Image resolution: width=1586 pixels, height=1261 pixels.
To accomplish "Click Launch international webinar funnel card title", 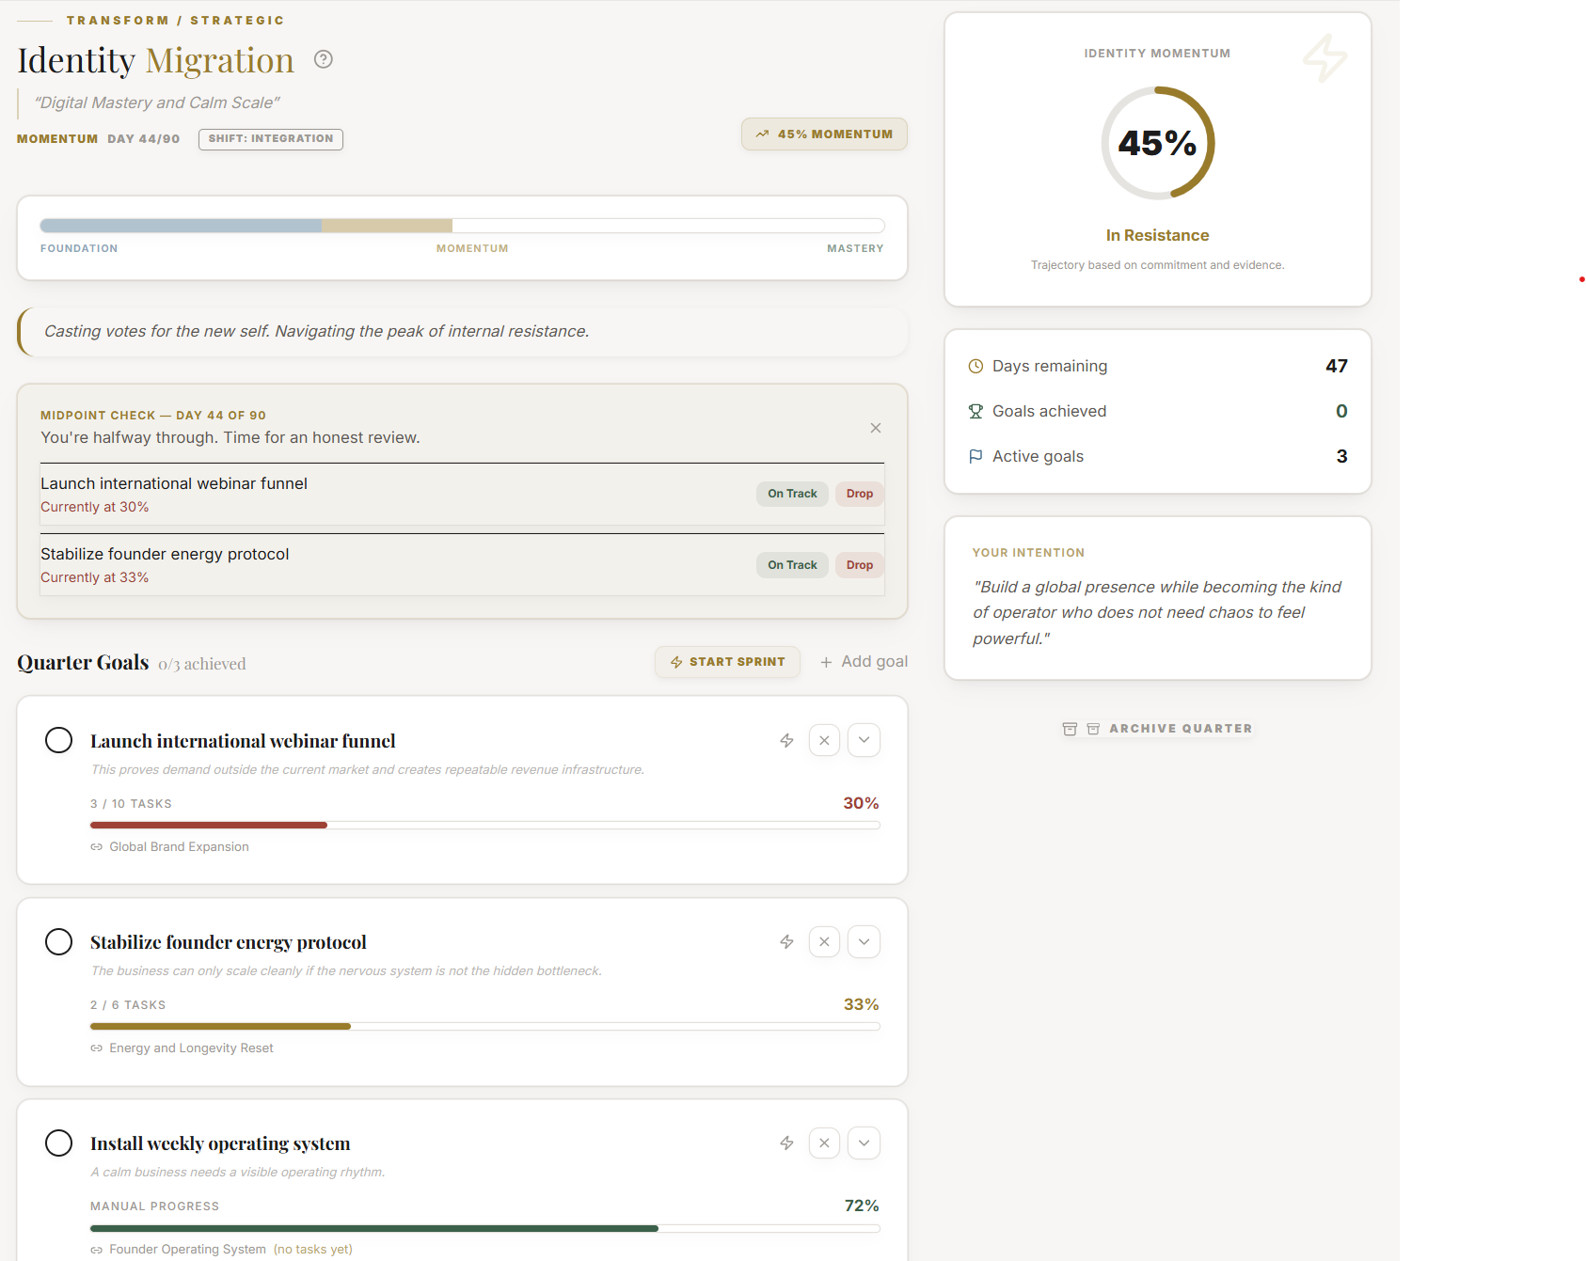I will [x=243, y=741].
